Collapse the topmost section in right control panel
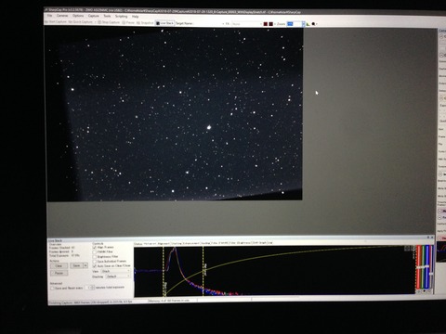The image size is (446, 334). 441,36
